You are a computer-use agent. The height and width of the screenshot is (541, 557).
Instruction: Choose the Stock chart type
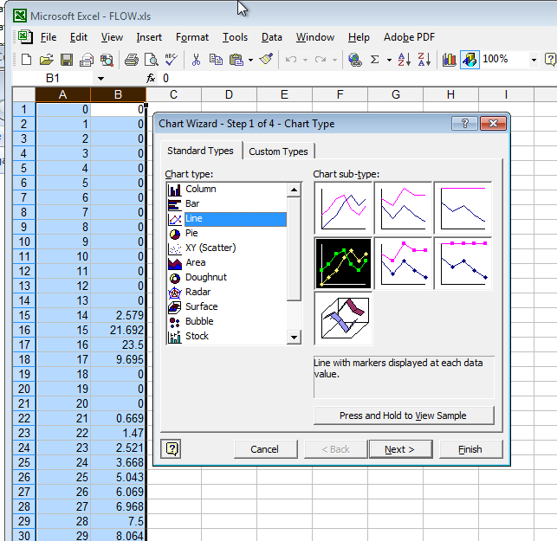click(227, 336)
